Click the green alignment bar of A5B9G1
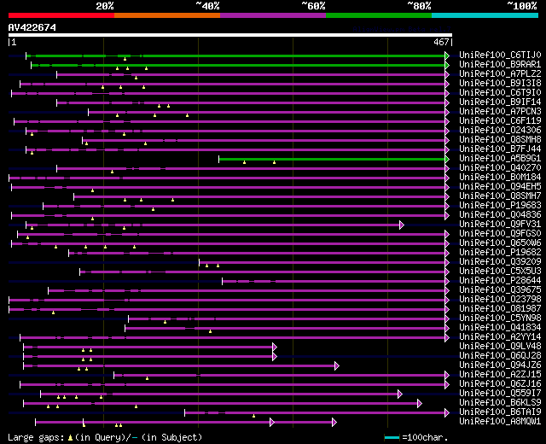Screen dimensions: 546x444 click(x=332, y=160)
